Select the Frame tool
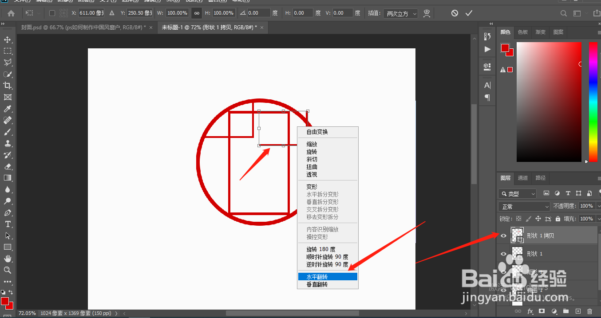The height and width of the screenshot is (318, 601). (x=8, y=97)
